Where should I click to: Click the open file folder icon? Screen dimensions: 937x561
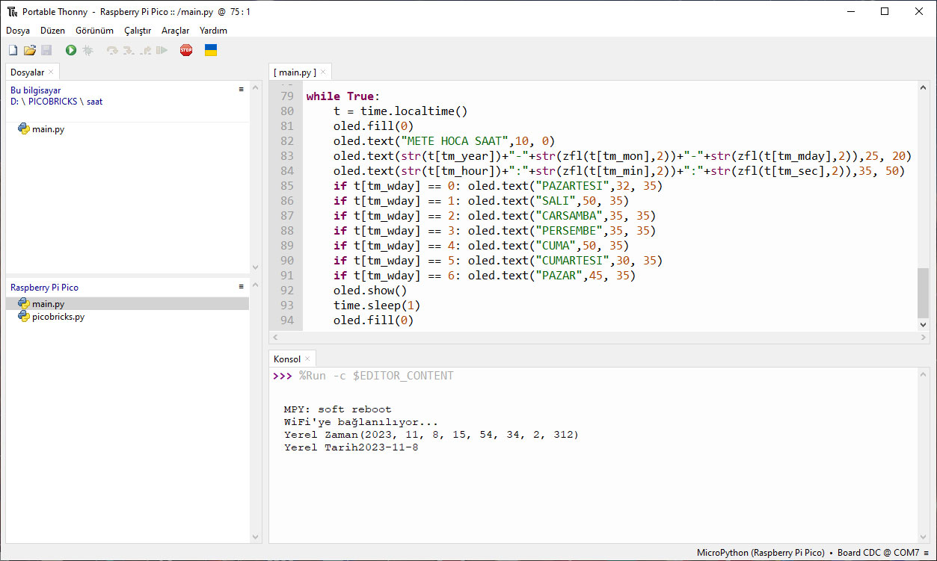(30, 50)
